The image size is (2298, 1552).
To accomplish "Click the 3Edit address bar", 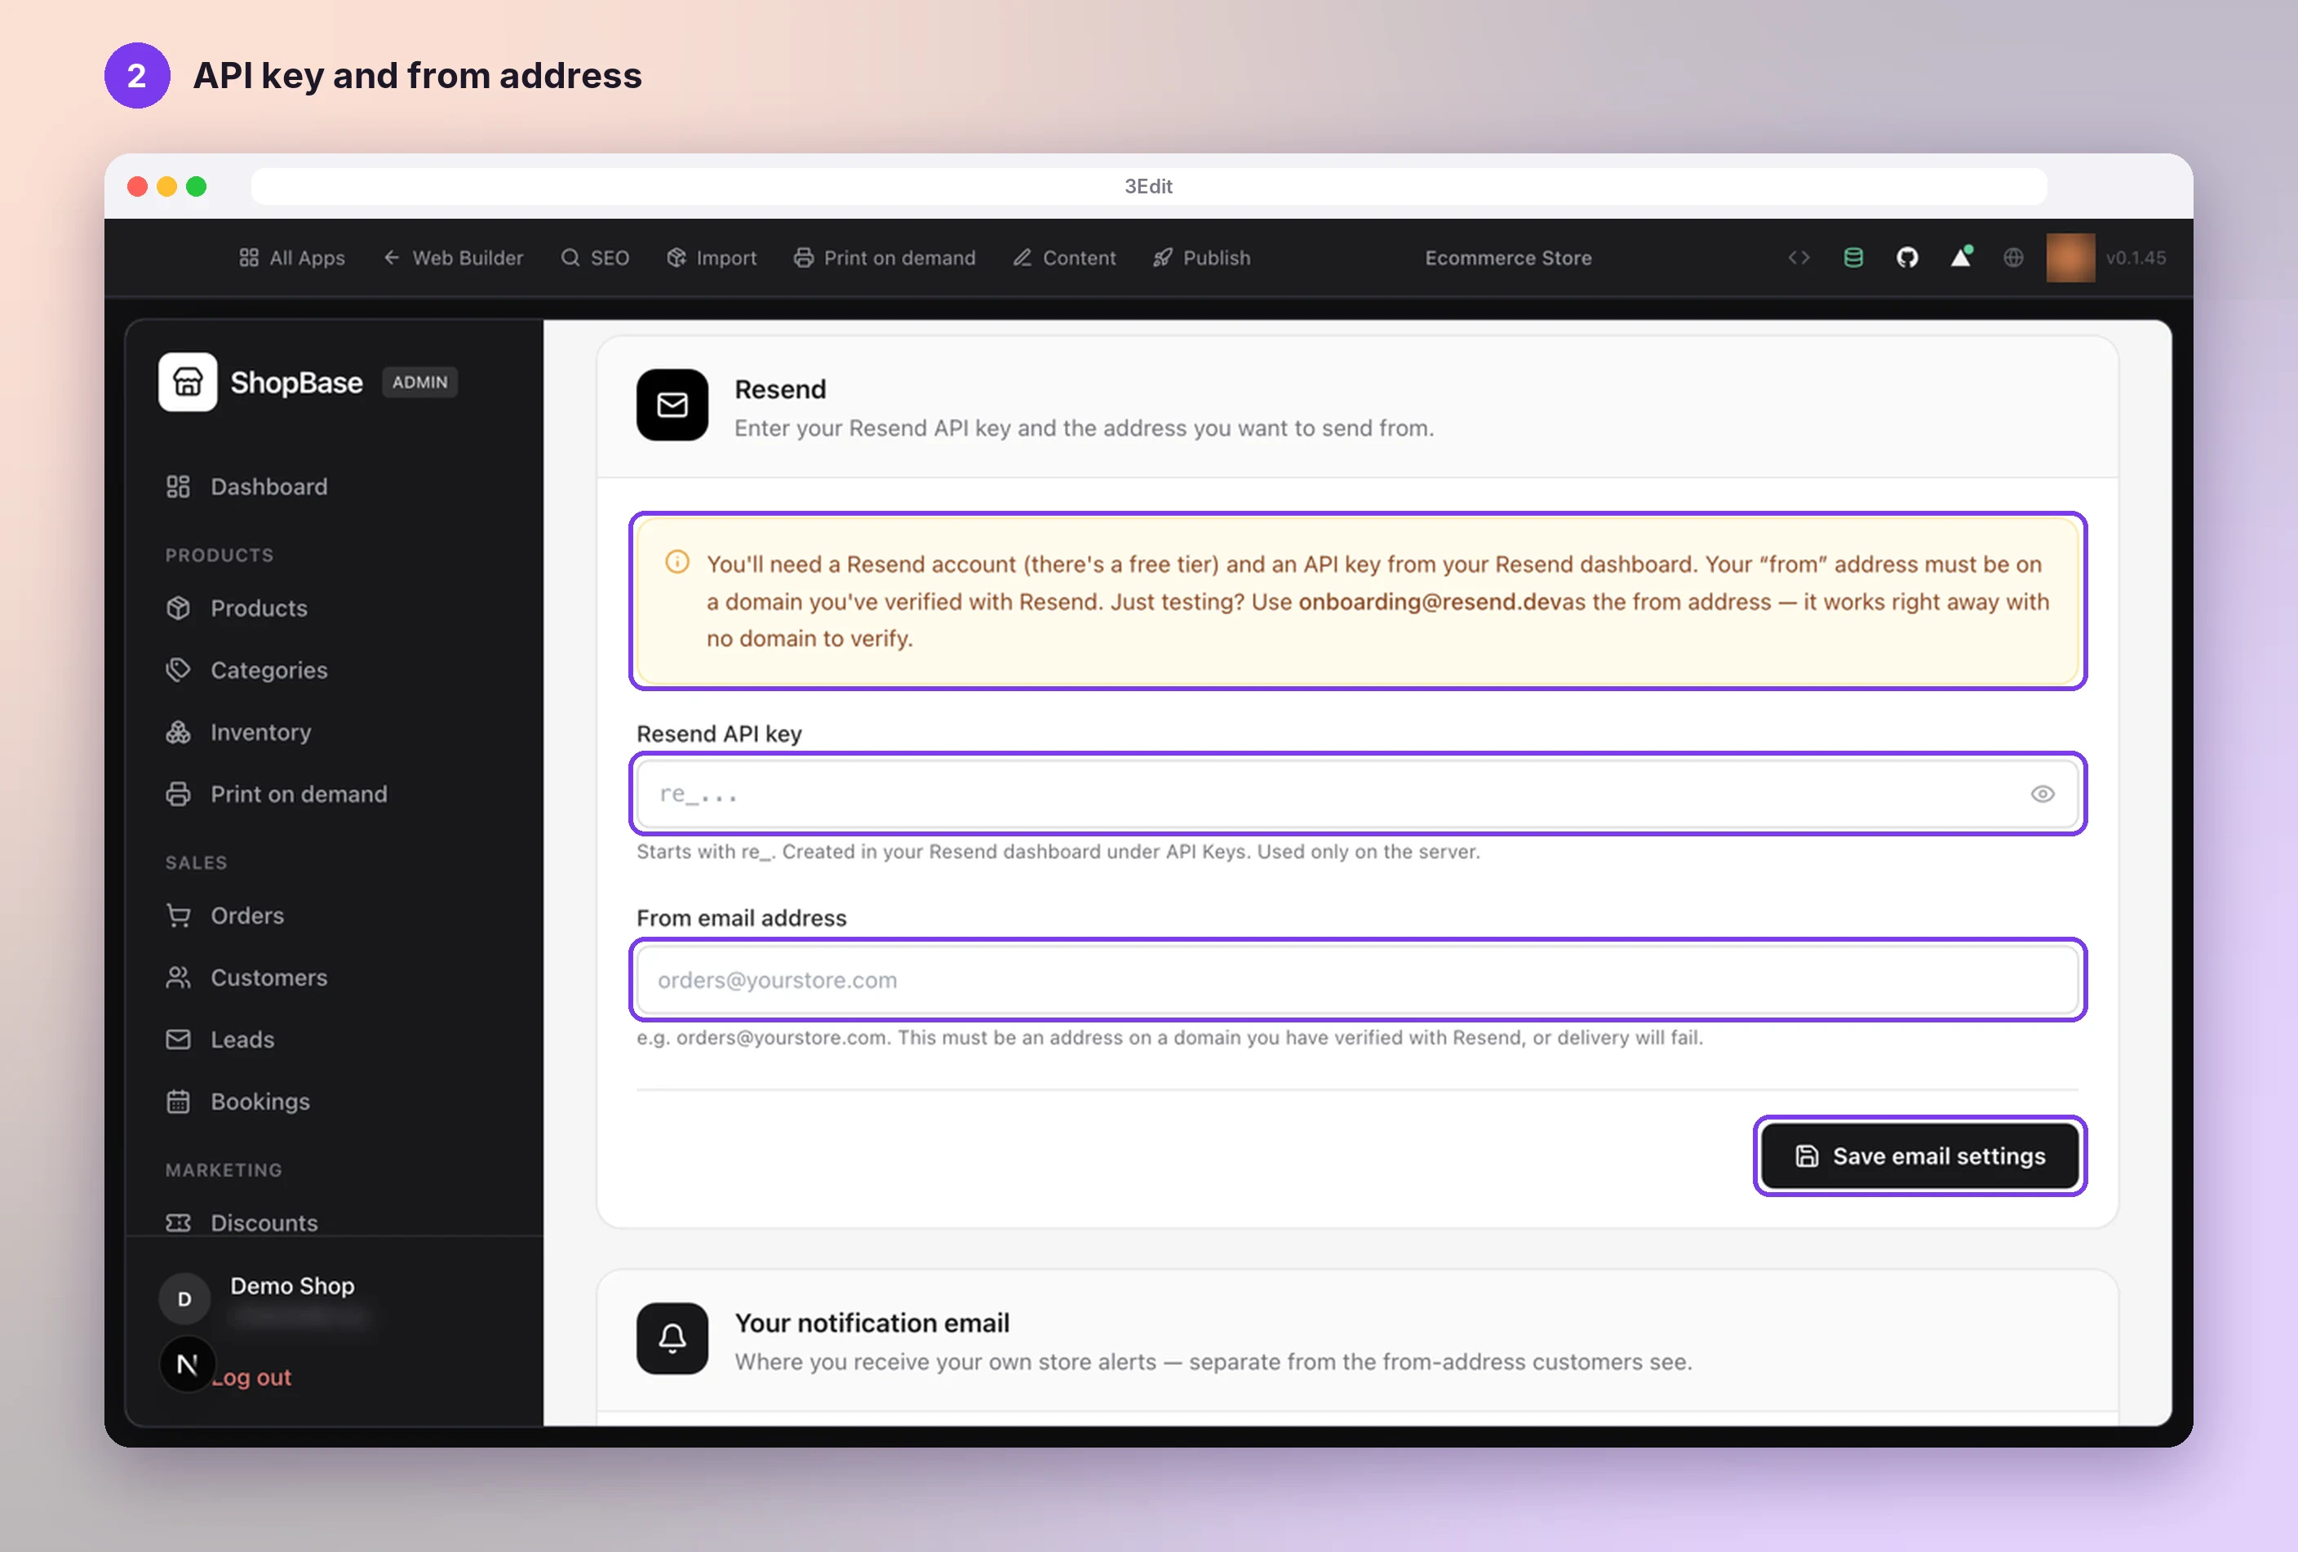I will (x=1148, y=186).
